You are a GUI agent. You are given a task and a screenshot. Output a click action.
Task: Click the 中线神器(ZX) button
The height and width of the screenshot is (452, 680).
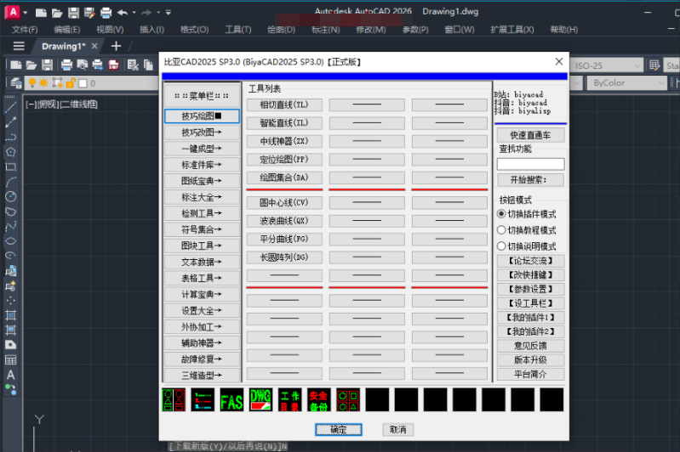[x=284, y=141]
